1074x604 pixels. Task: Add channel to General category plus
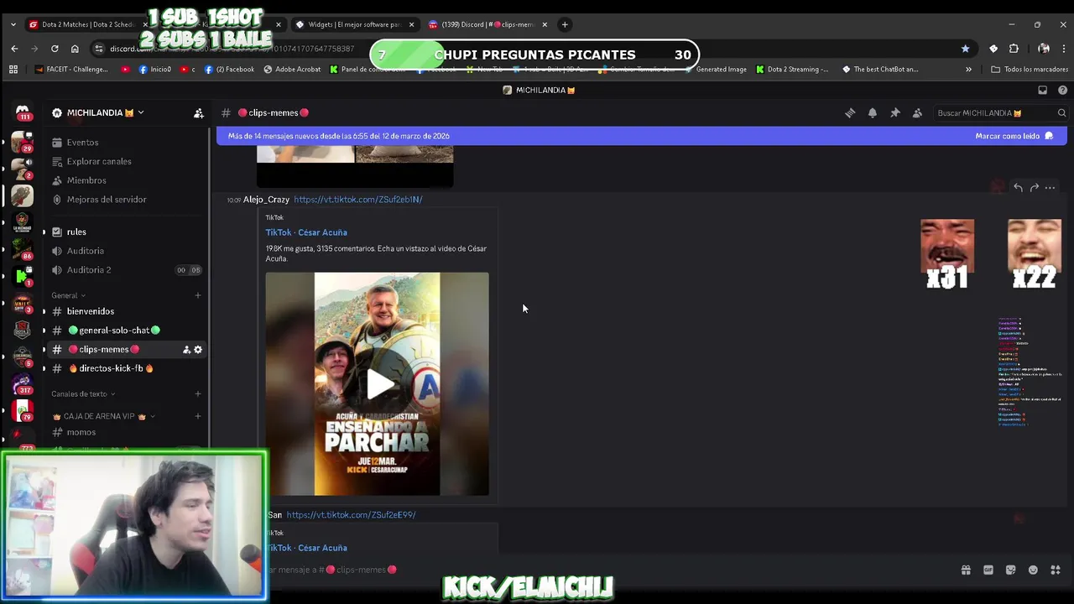point(198,295)
